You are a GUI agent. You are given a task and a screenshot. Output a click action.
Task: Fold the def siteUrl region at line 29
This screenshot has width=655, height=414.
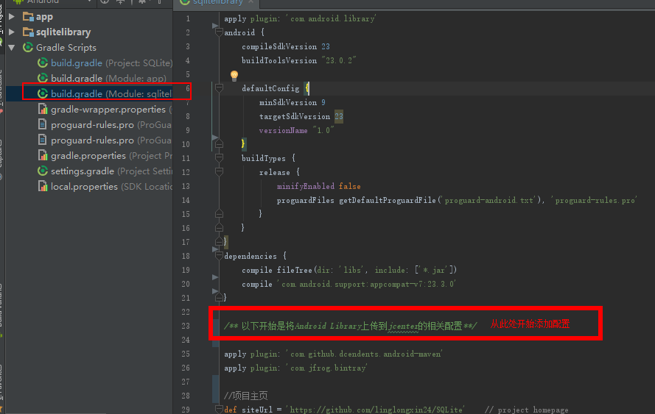coord(219,410)
